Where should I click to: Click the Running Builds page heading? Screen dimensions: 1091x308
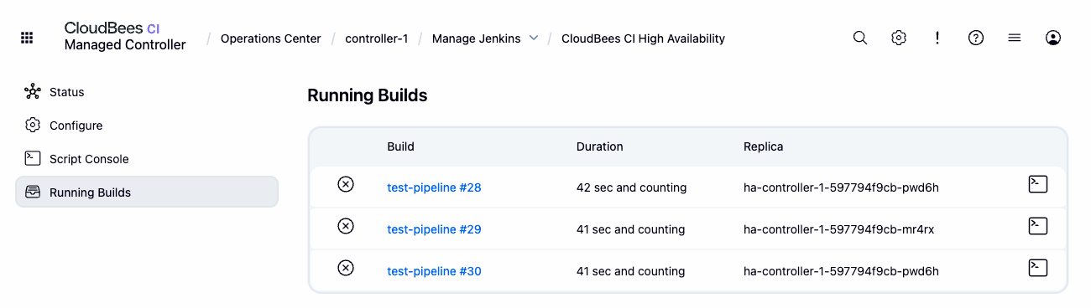(368, 95)
